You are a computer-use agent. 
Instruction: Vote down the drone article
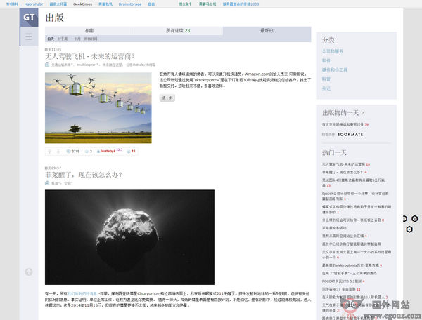pos(58,152)
